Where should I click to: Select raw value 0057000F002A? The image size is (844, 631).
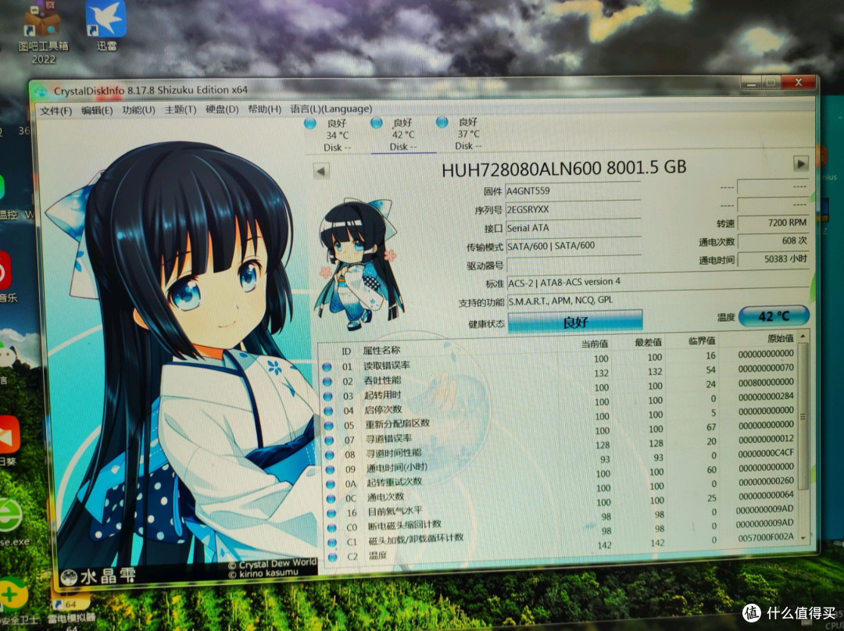(765, 537)
